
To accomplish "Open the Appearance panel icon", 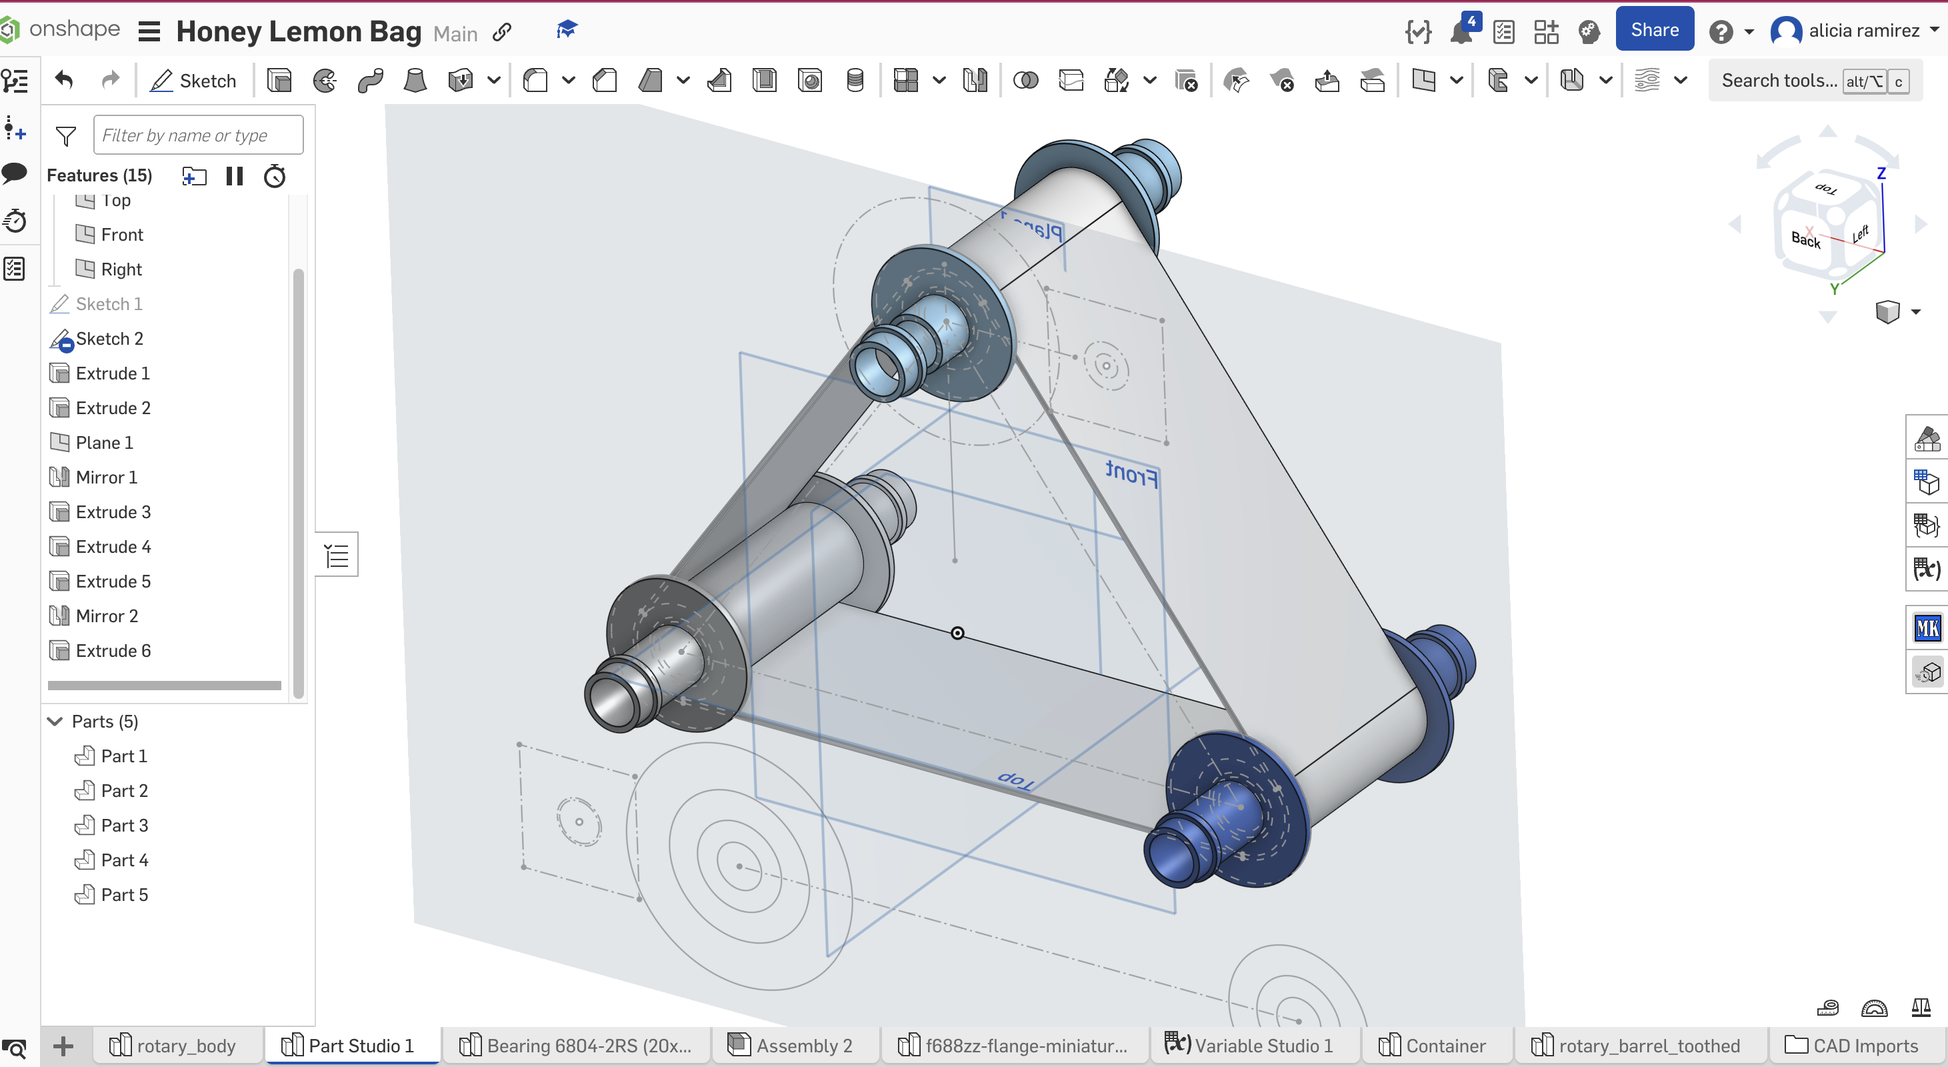I will (x=1927, y=438).
